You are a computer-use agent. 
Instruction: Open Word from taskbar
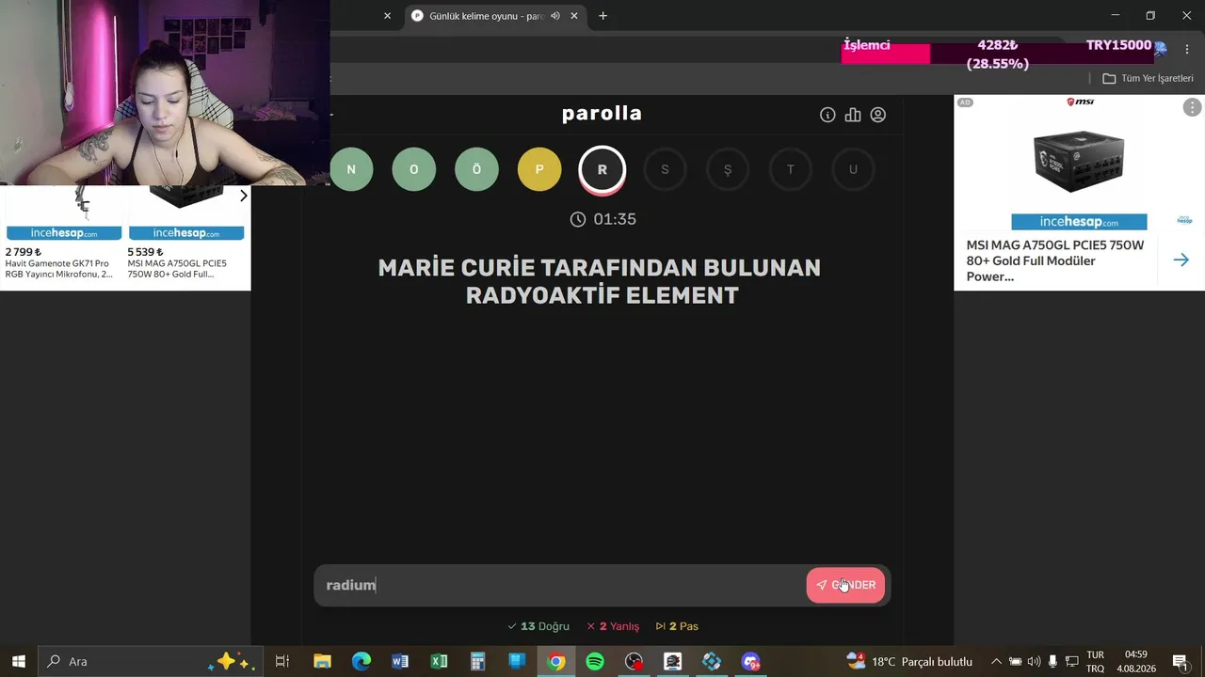tap(400, 661)
